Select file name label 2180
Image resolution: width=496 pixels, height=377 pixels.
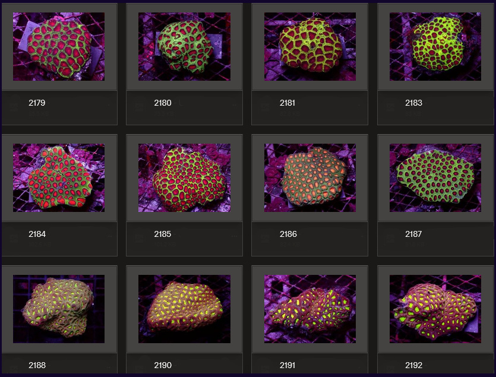(x=163, y=103)
